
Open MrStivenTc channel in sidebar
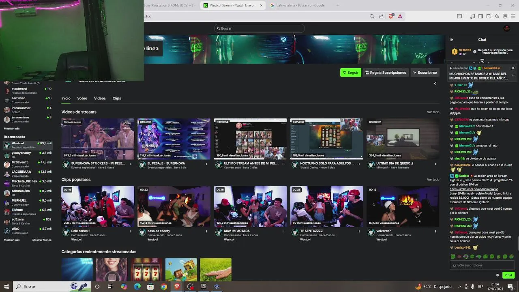[x=28, y=164]
